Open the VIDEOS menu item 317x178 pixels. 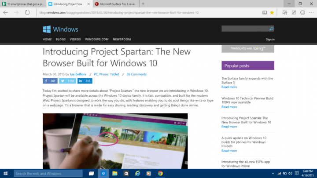click(75, 40)
